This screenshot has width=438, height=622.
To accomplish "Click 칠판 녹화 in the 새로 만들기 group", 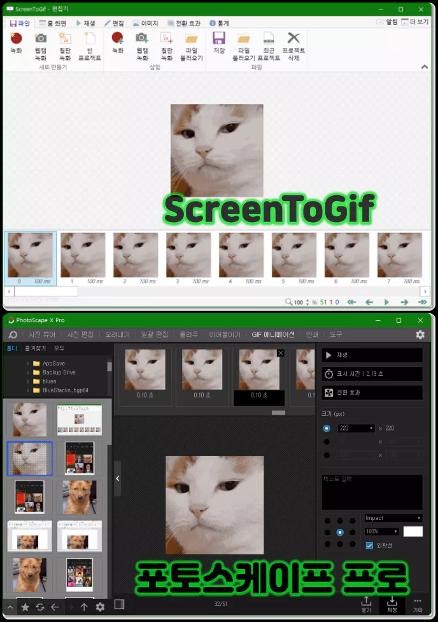I will point(65,46).
